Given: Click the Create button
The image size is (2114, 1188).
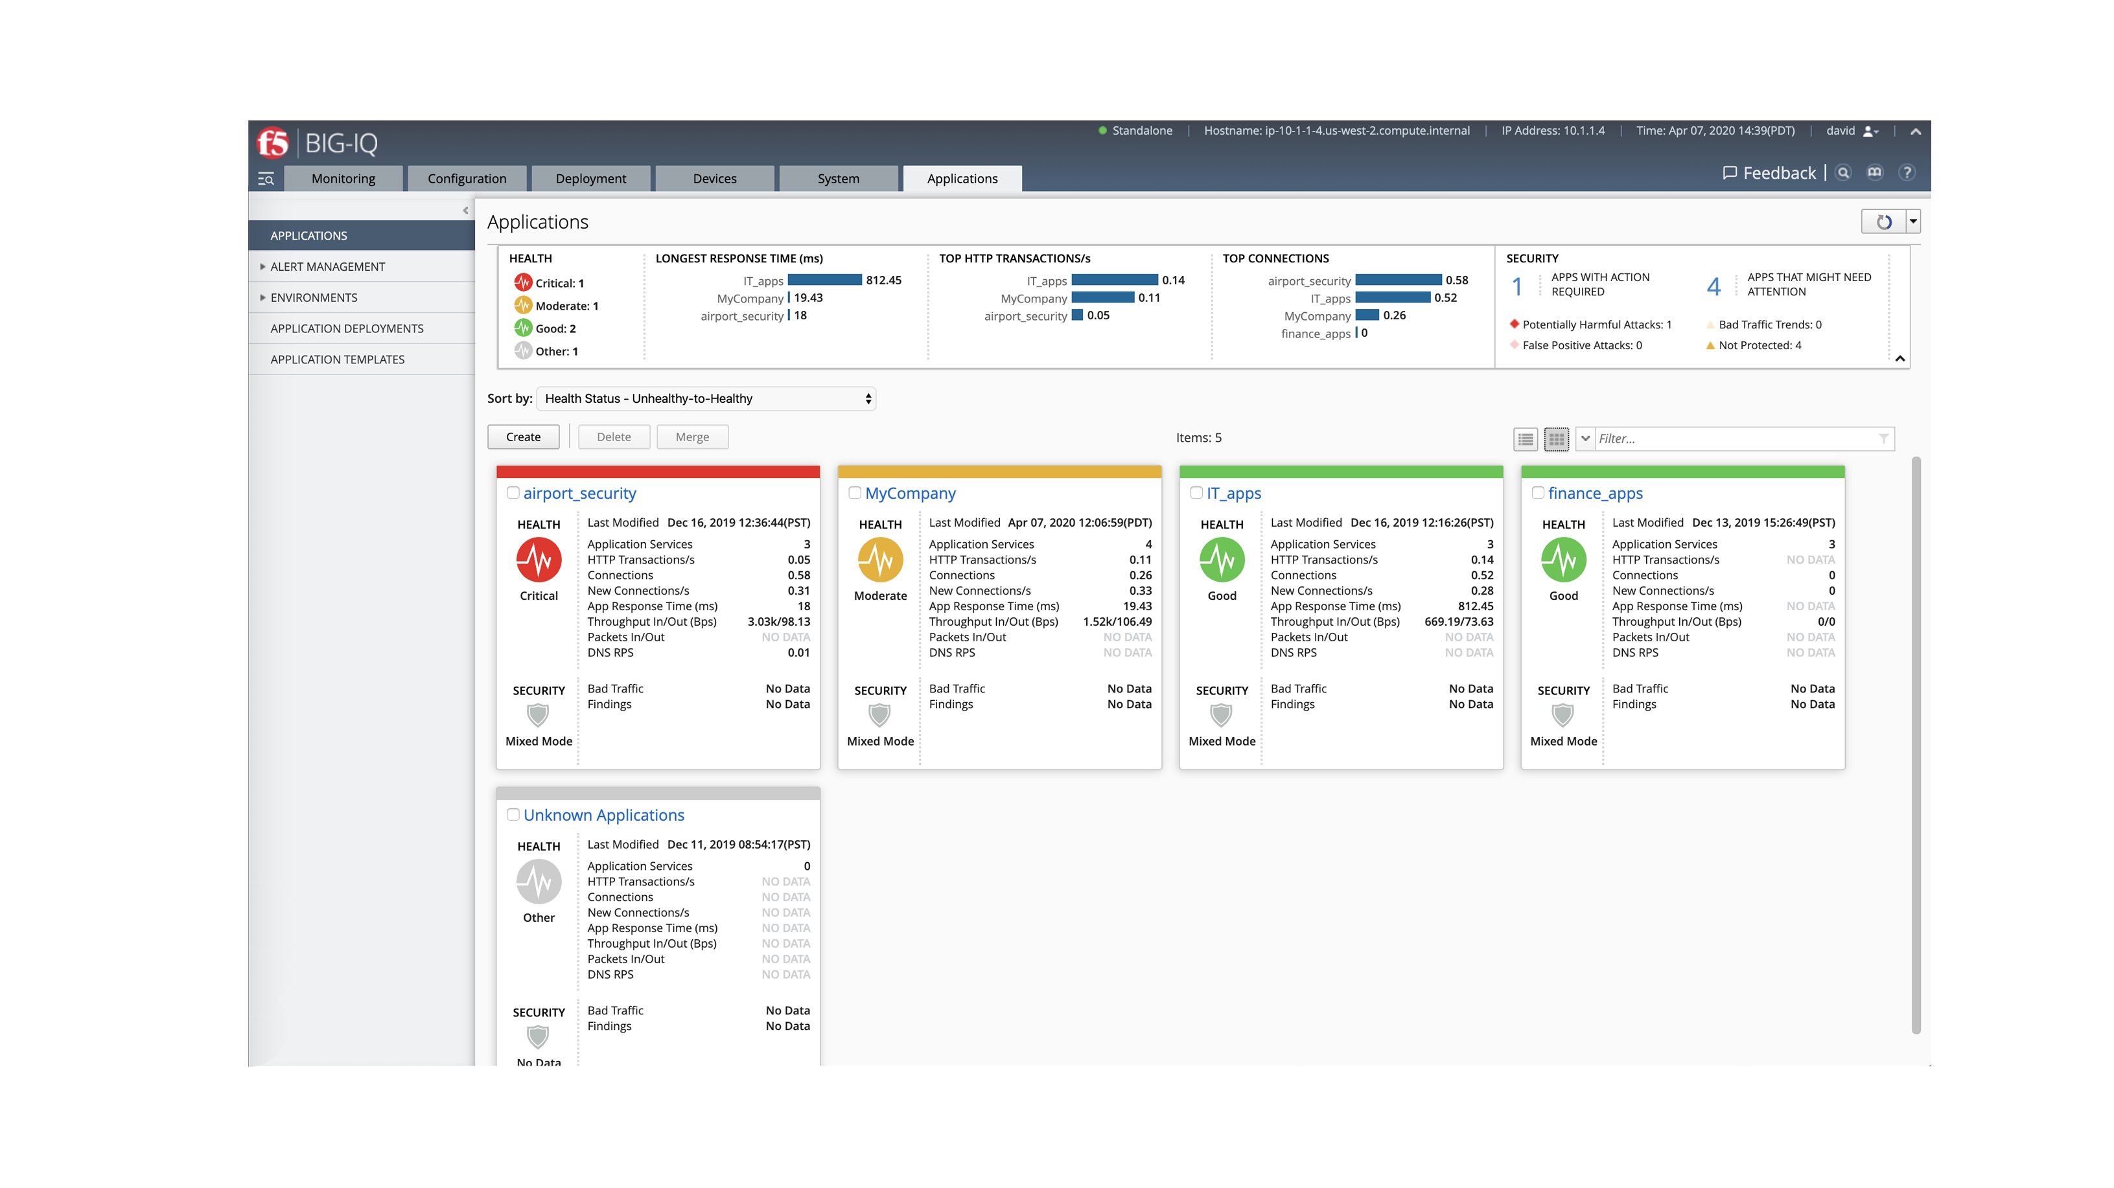Looking at the screenshot, I should (523, 437).
